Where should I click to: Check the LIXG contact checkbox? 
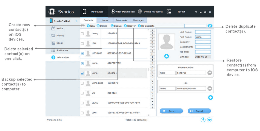point(82,113)
